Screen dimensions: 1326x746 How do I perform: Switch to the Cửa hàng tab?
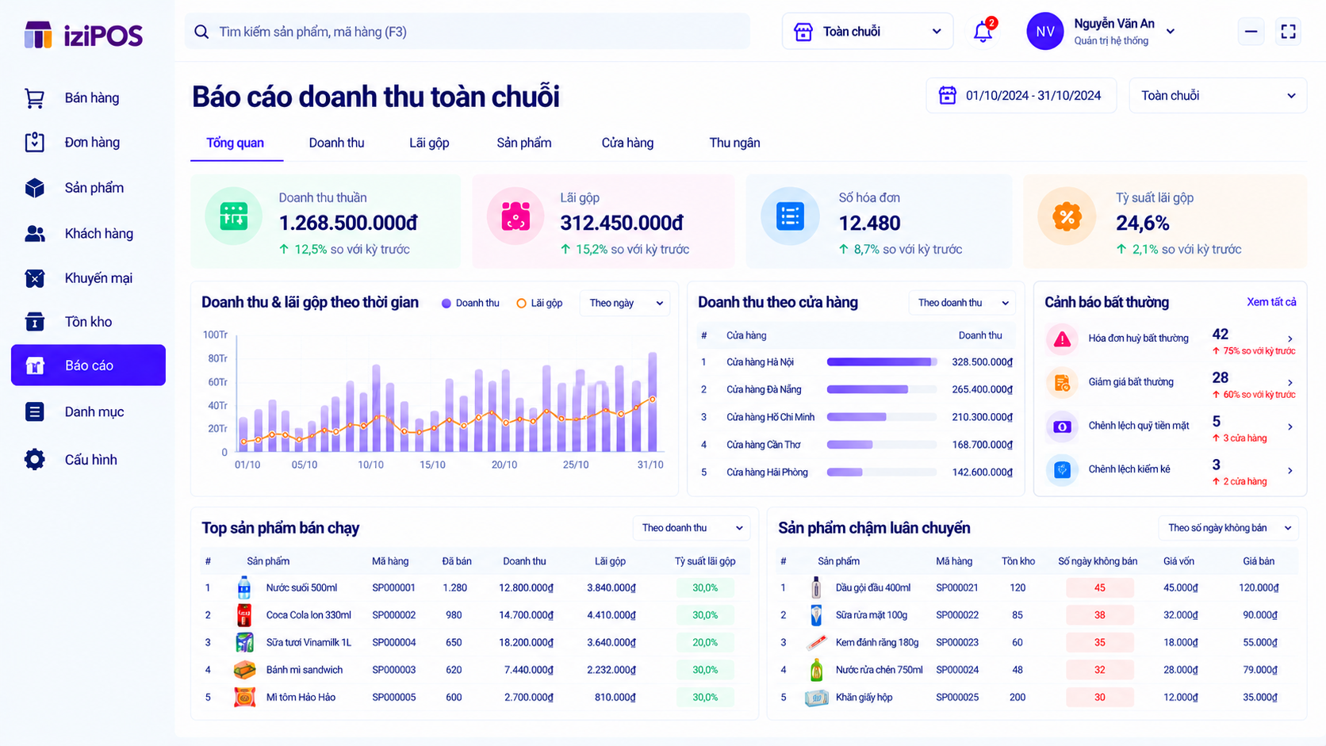[627, 143]
